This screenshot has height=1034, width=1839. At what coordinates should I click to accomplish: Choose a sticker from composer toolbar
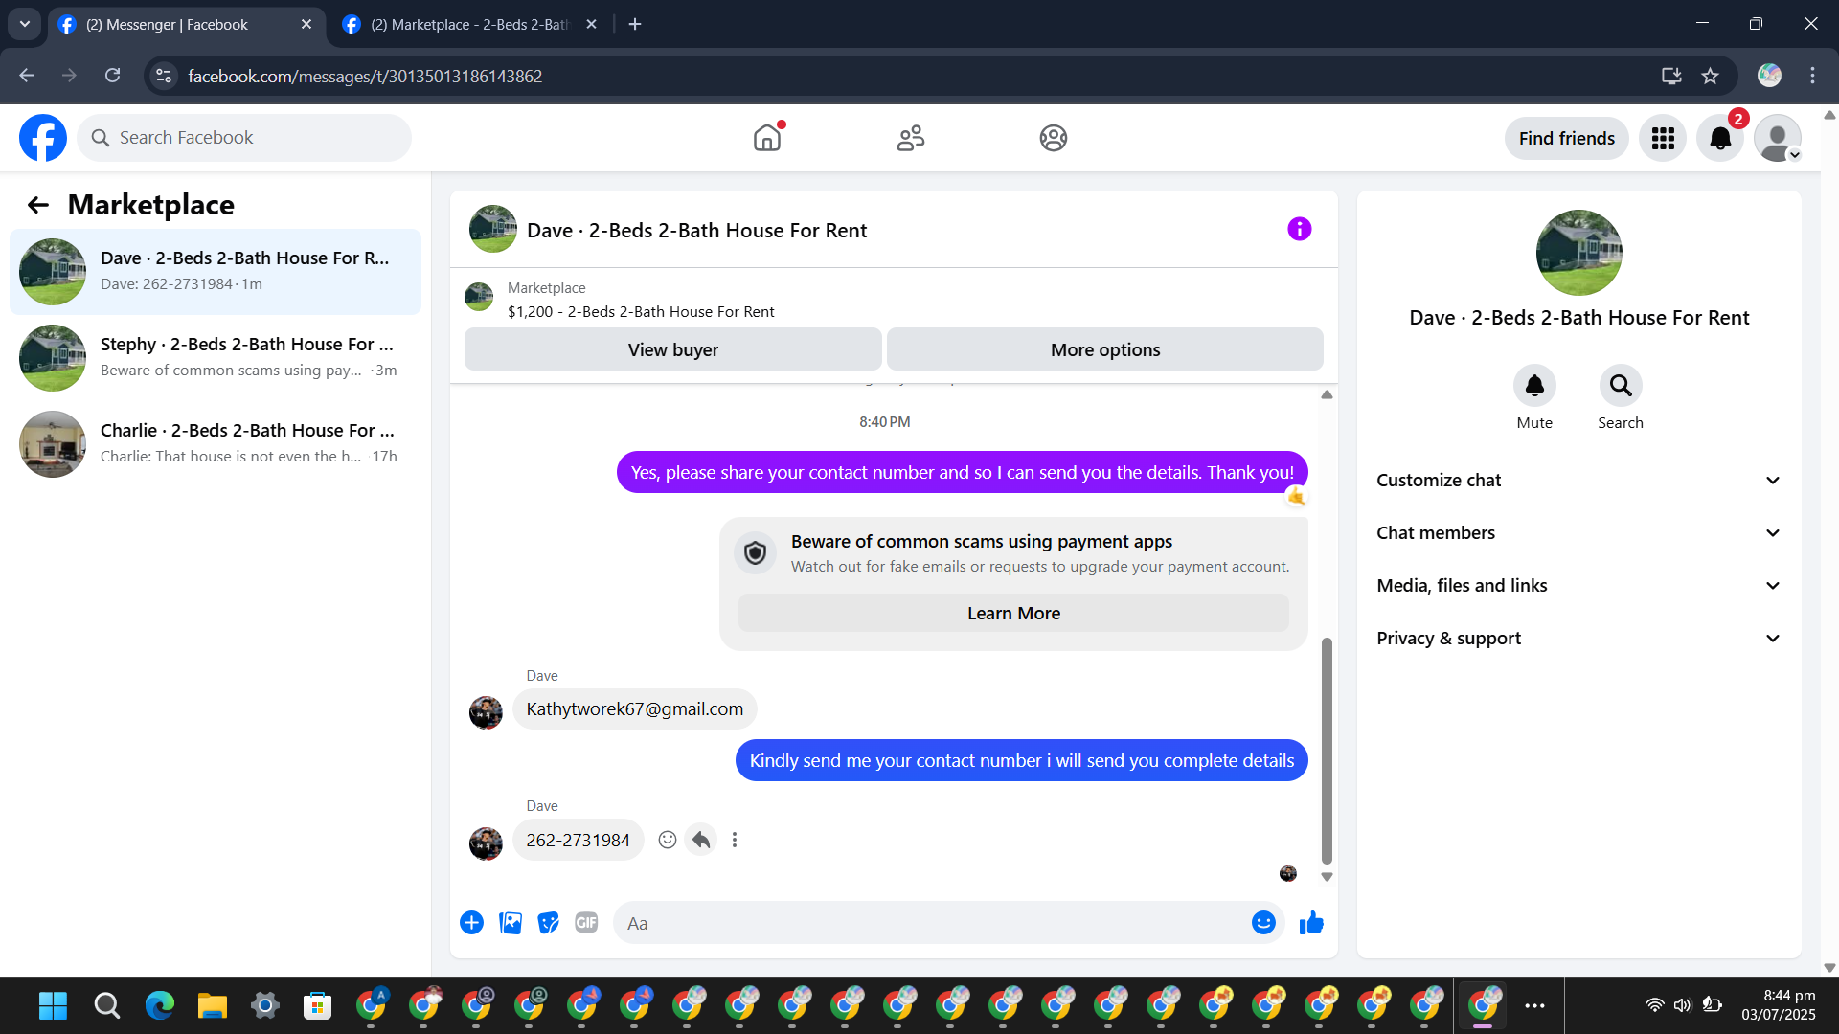tap(548, 923)
